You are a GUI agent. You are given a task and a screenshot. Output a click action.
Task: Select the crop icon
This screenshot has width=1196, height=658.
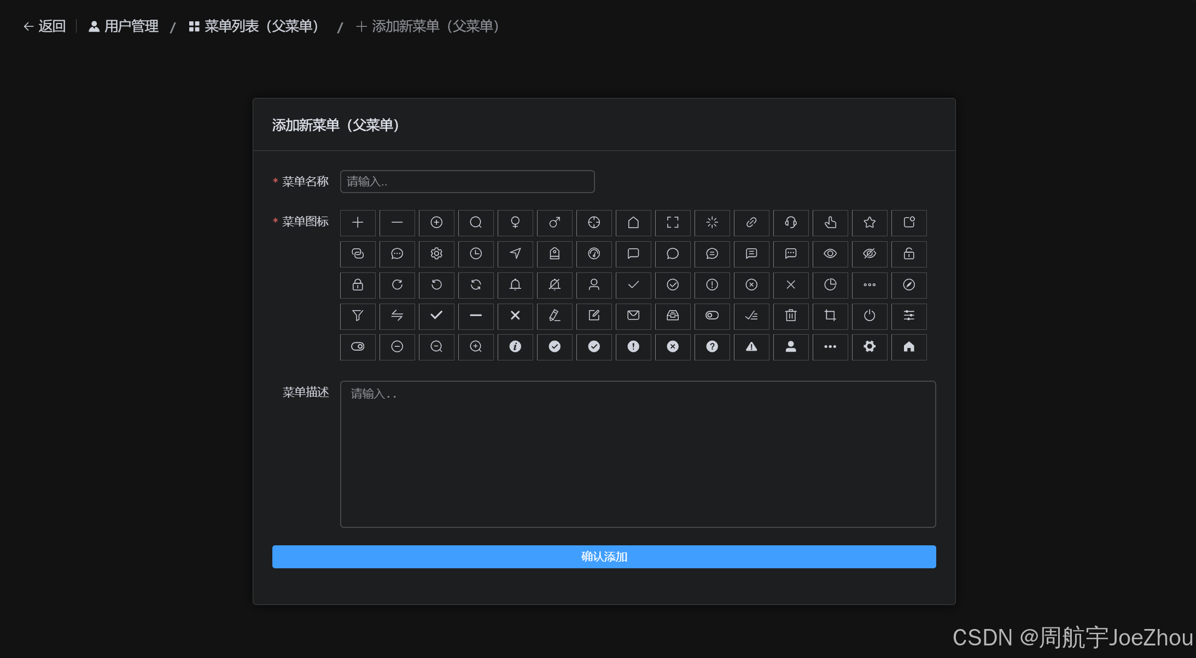click(830, 316)
